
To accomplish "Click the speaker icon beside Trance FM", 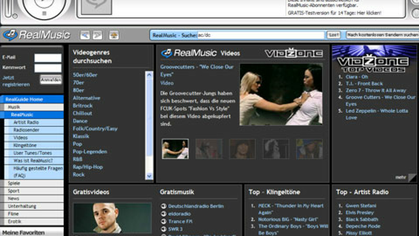I will click(164, 221).
